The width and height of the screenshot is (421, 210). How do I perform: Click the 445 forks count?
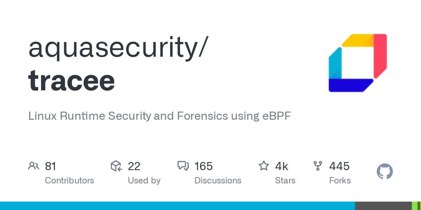[339, 166]
